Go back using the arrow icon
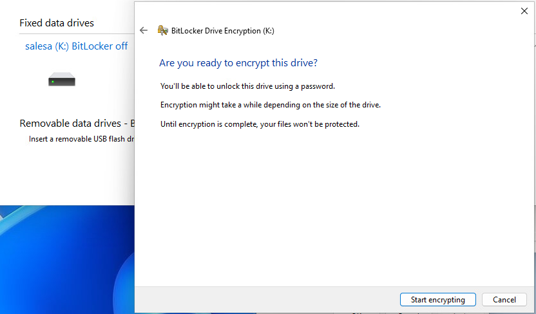The height and width of the screenshot is (314, 536). (144, 31)
